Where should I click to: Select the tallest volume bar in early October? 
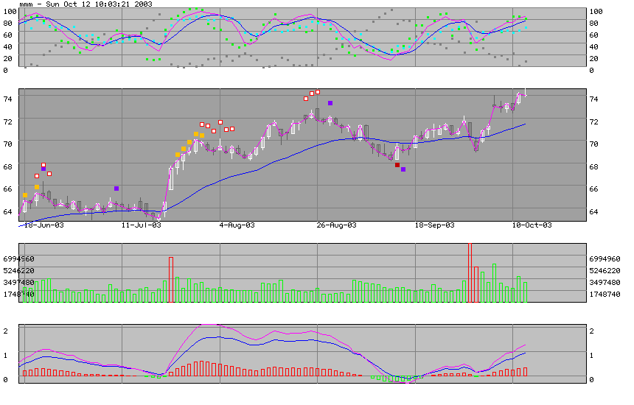470,272
